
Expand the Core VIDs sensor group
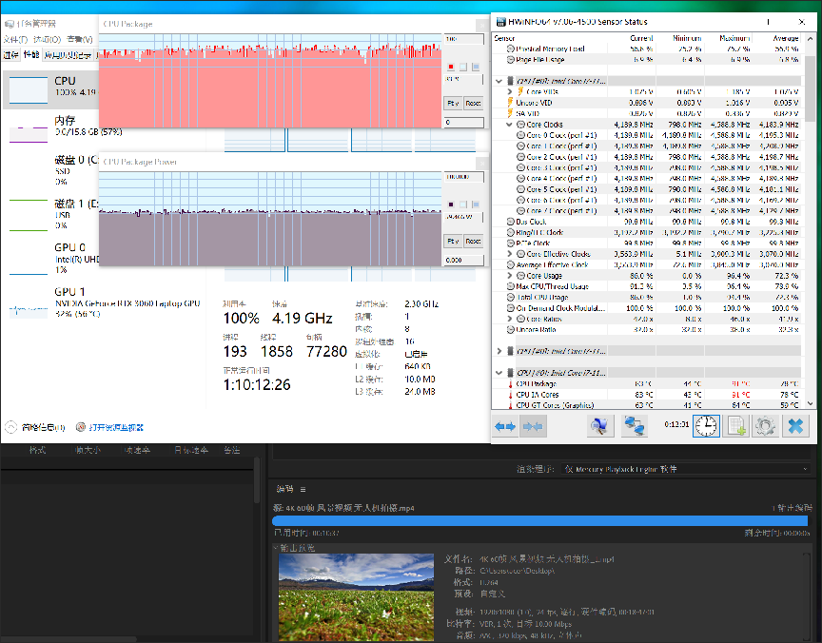point(510,91)
